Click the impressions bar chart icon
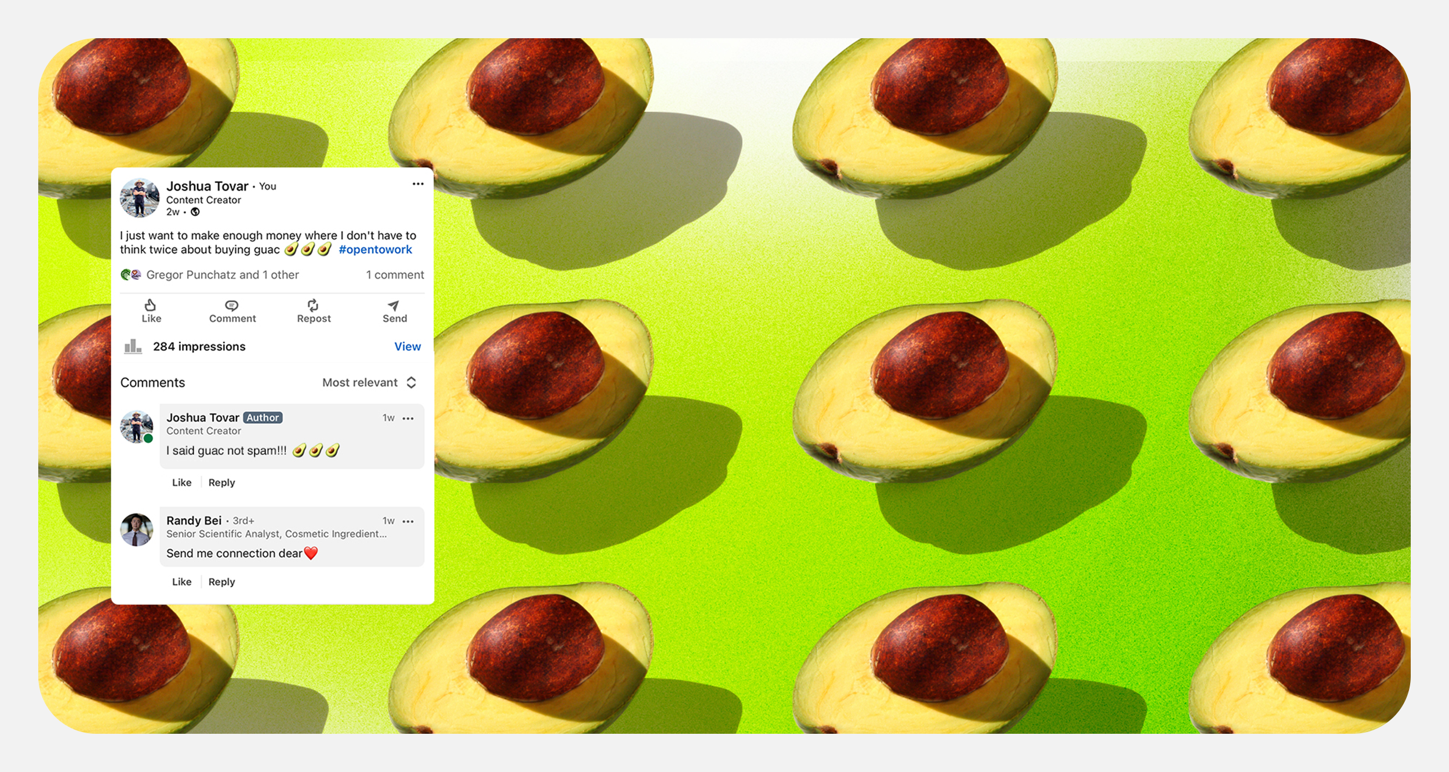 [133, 346]
